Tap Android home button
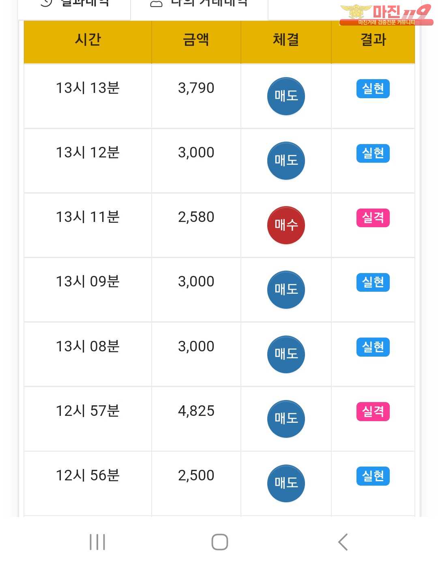This screenshot has height=568, width=438. (x=220, y=542)
